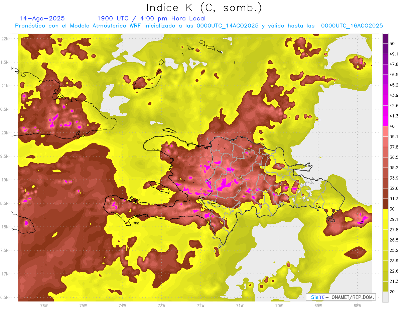
Task: Click the color bar value '40'
Action: point(393,126)
